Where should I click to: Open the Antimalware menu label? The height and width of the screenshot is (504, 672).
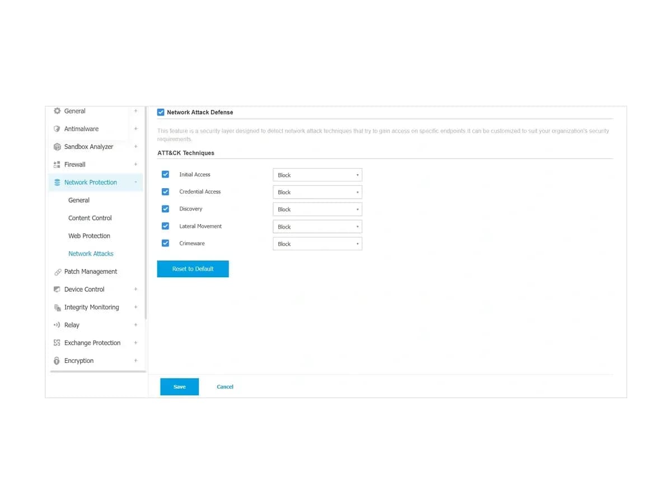pyautogui.click(x=81, y=129)
